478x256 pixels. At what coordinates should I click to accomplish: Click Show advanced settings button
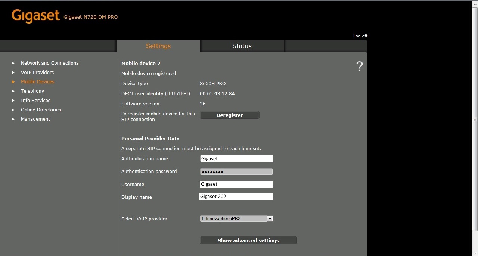[x=248, y=240]
